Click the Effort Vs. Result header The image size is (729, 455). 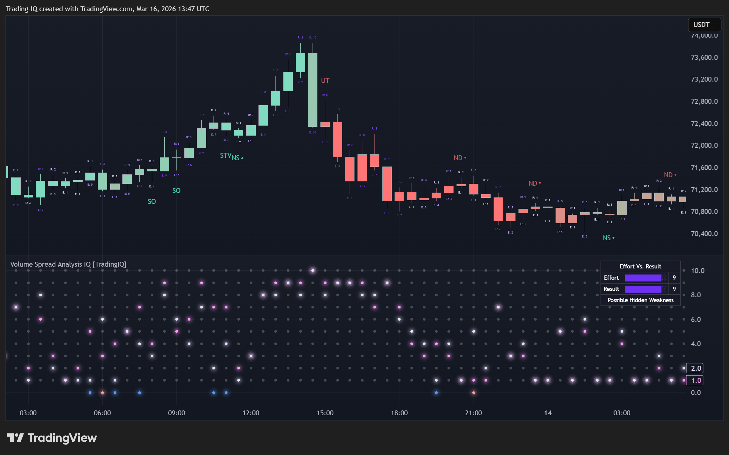[x=640, y=266]
